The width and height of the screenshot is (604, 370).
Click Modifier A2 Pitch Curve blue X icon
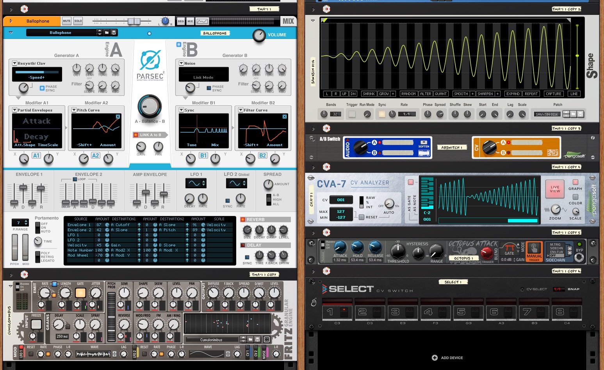coord(118,117)
